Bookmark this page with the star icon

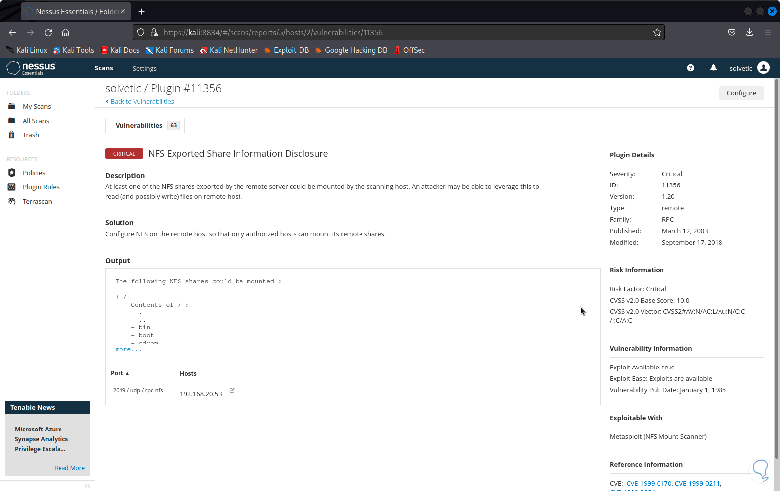pos(657,32)
